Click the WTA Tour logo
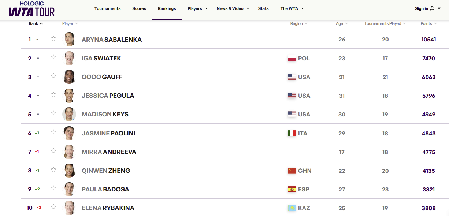 tap(32, 9)
